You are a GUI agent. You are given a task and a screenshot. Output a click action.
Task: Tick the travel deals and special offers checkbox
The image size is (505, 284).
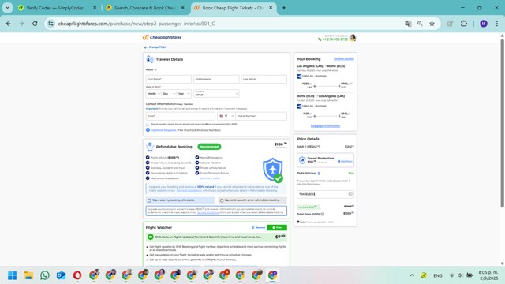click(x=148, y=125)
